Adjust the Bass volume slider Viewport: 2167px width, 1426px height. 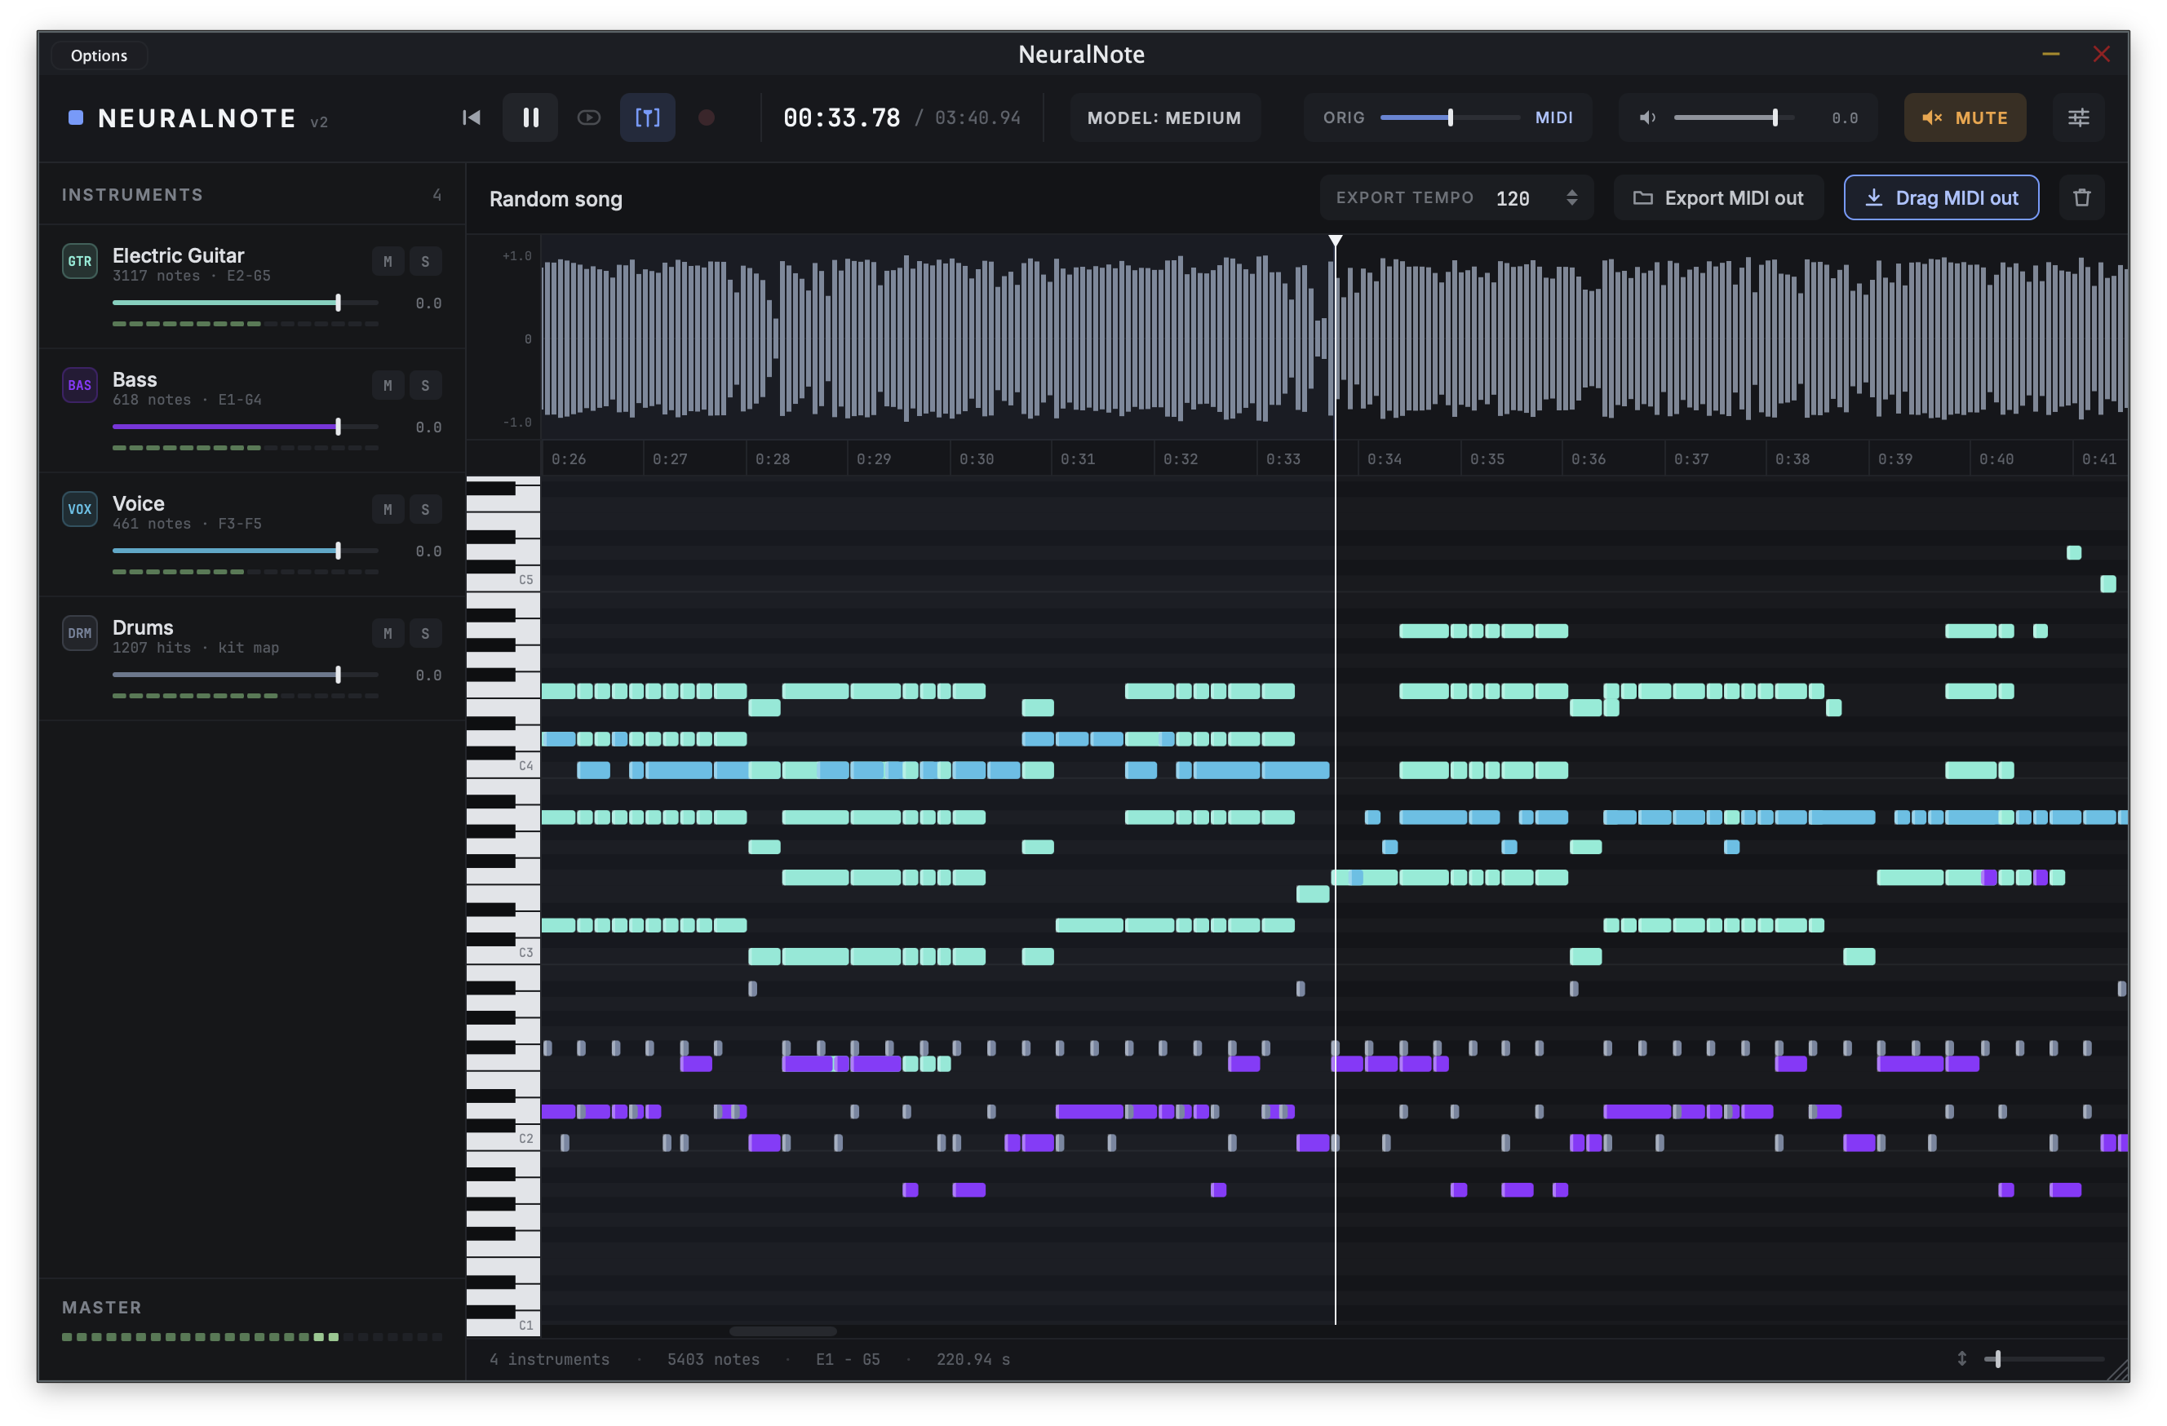pyautogui.click(x=246, y=426)
